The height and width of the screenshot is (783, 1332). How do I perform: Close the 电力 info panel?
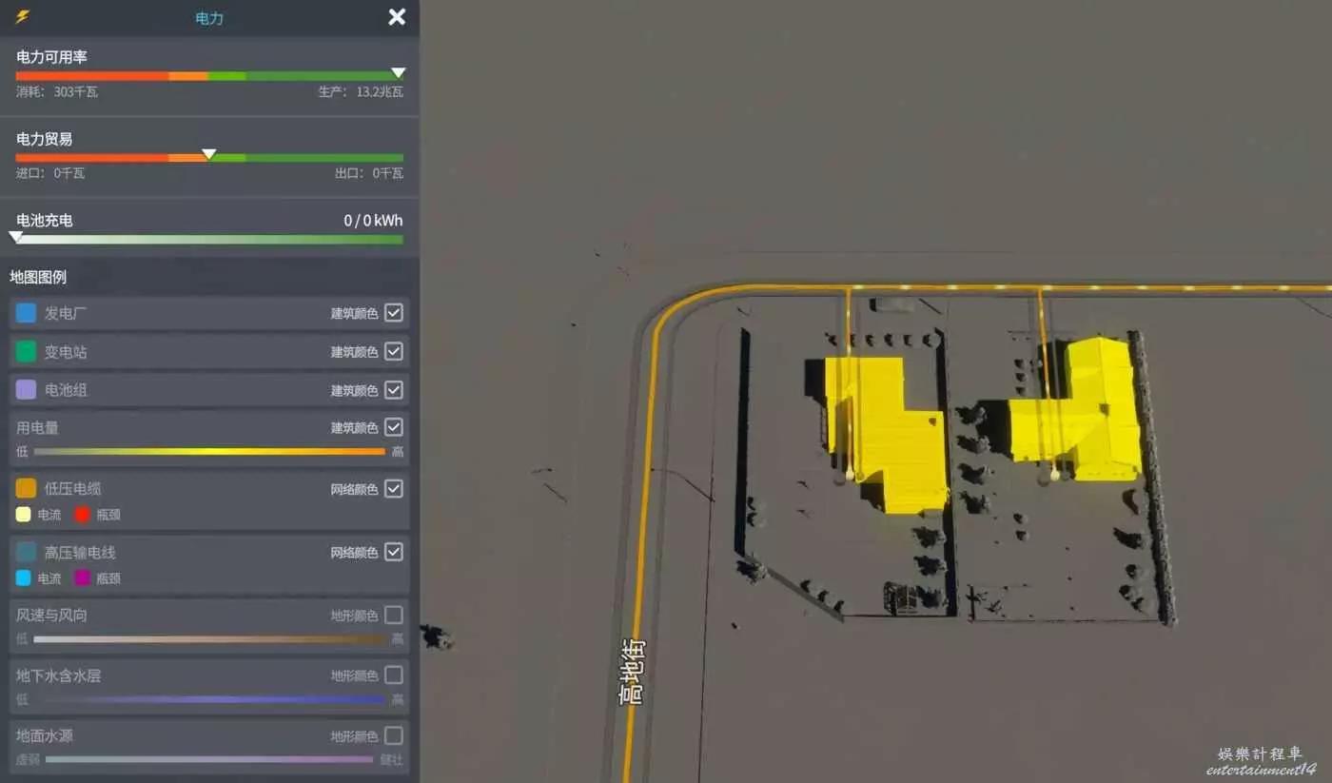point(397,17)
